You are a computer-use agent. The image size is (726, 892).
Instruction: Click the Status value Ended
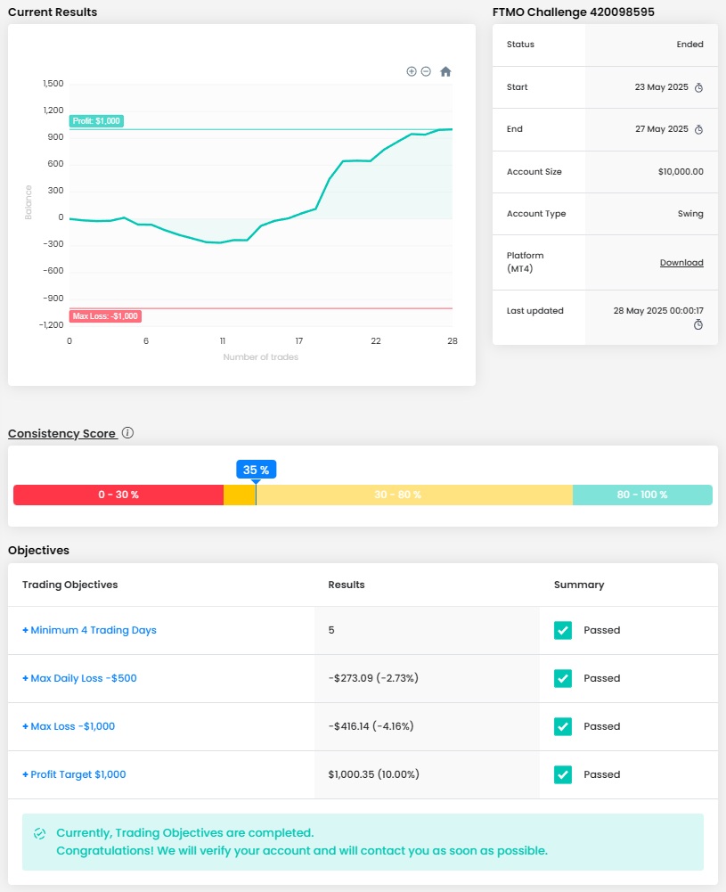(689, 45)
